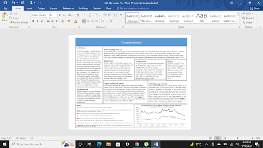Click Tell me what you want to do
Screen dimensions: 263x148
coord(133,9)
